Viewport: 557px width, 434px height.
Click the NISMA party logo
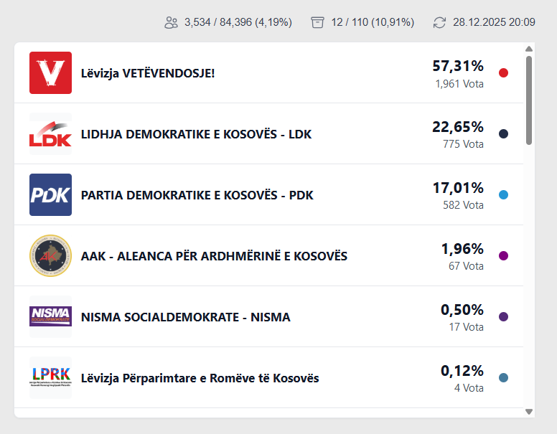pyautogui.click(x=50, y=316)
